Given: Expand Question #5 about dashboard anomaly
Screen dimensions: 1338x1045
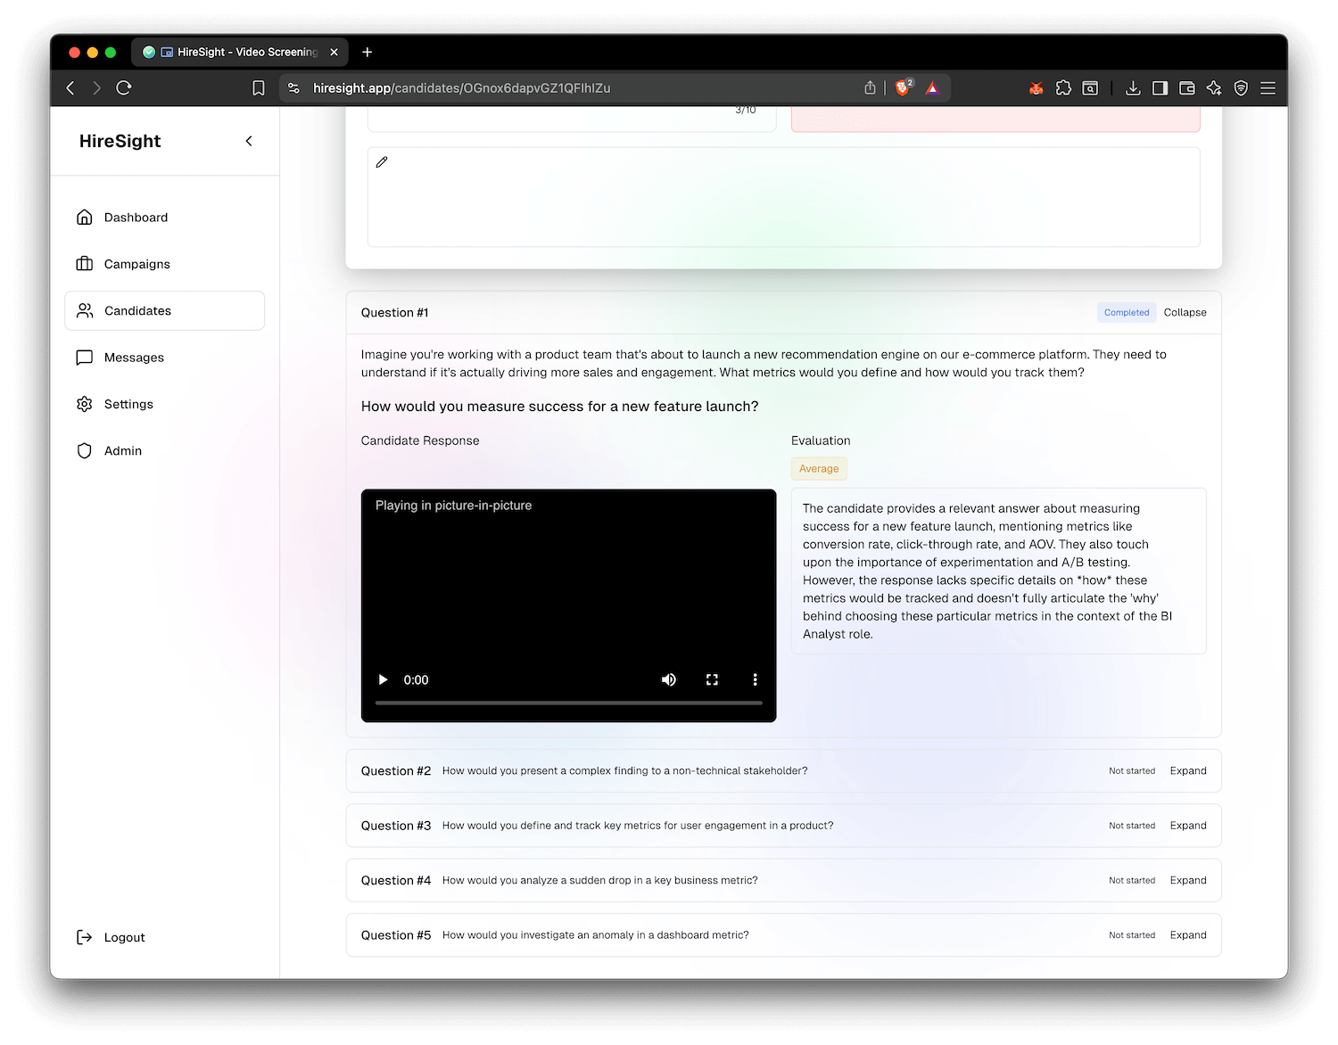Looking at the screenshot, I should (x=1188, y=935).
